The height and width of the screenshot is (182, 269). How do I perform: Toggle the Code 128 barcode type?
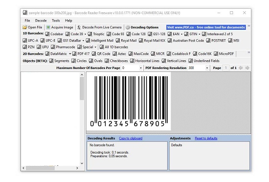(136, 34)
